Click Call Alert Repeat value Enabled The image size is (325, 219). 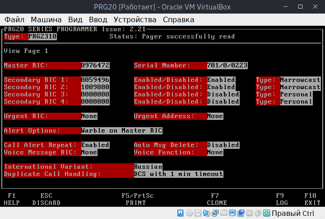(x=95, y=145)
